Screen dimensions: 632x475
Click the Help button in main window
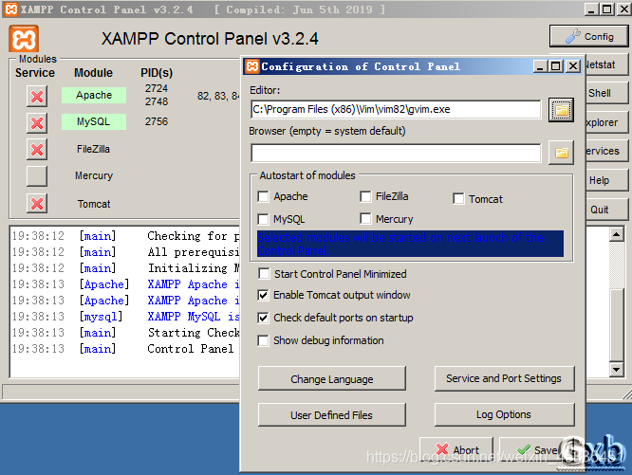pos(605,180)
